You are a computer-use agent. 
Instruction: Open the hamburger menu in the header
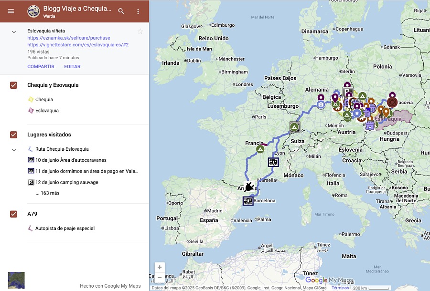click(x=11, y=11)
